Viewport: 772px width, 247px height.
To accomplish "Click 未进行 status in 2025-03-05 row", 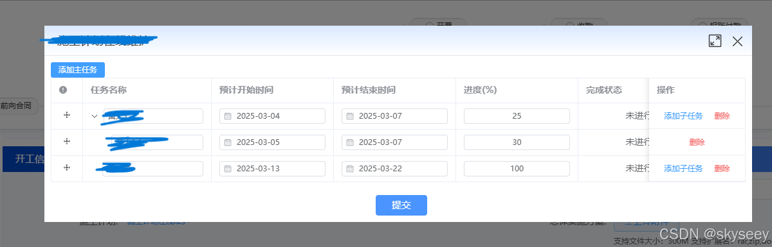I will [637, 142].
